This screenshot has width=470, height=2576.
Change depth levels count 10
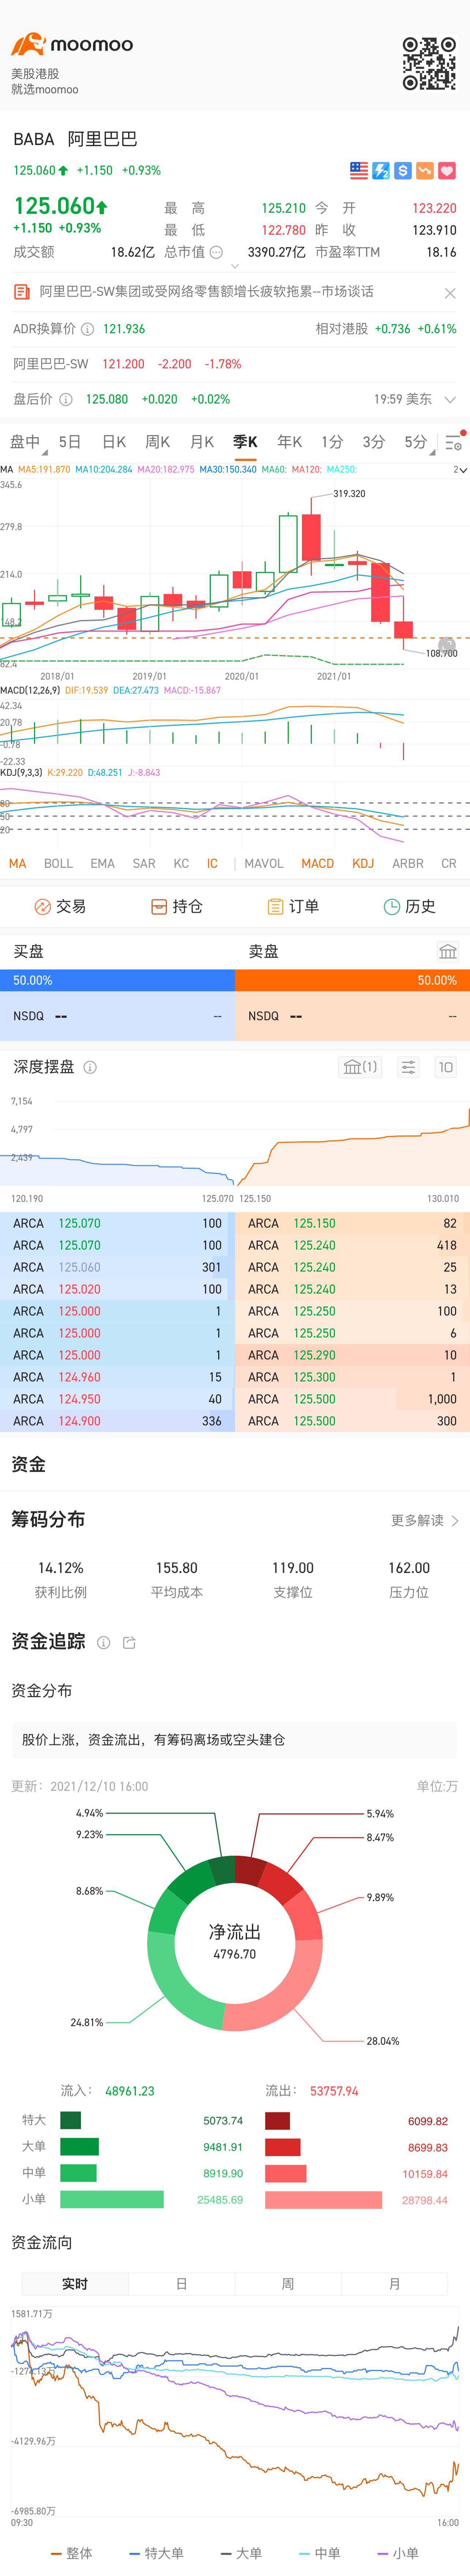(x=446, y=1067)
